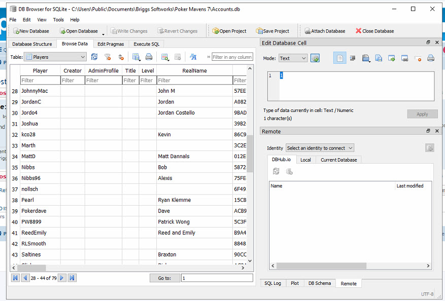Clear all table filters icon
Viewport: 445px width, 301px height.
coord(108,57)
